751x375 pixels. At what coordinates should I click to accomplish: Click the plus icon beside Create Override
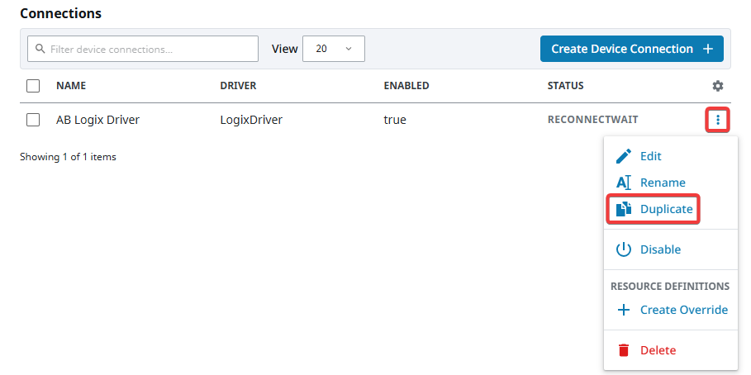pos(624,310)
